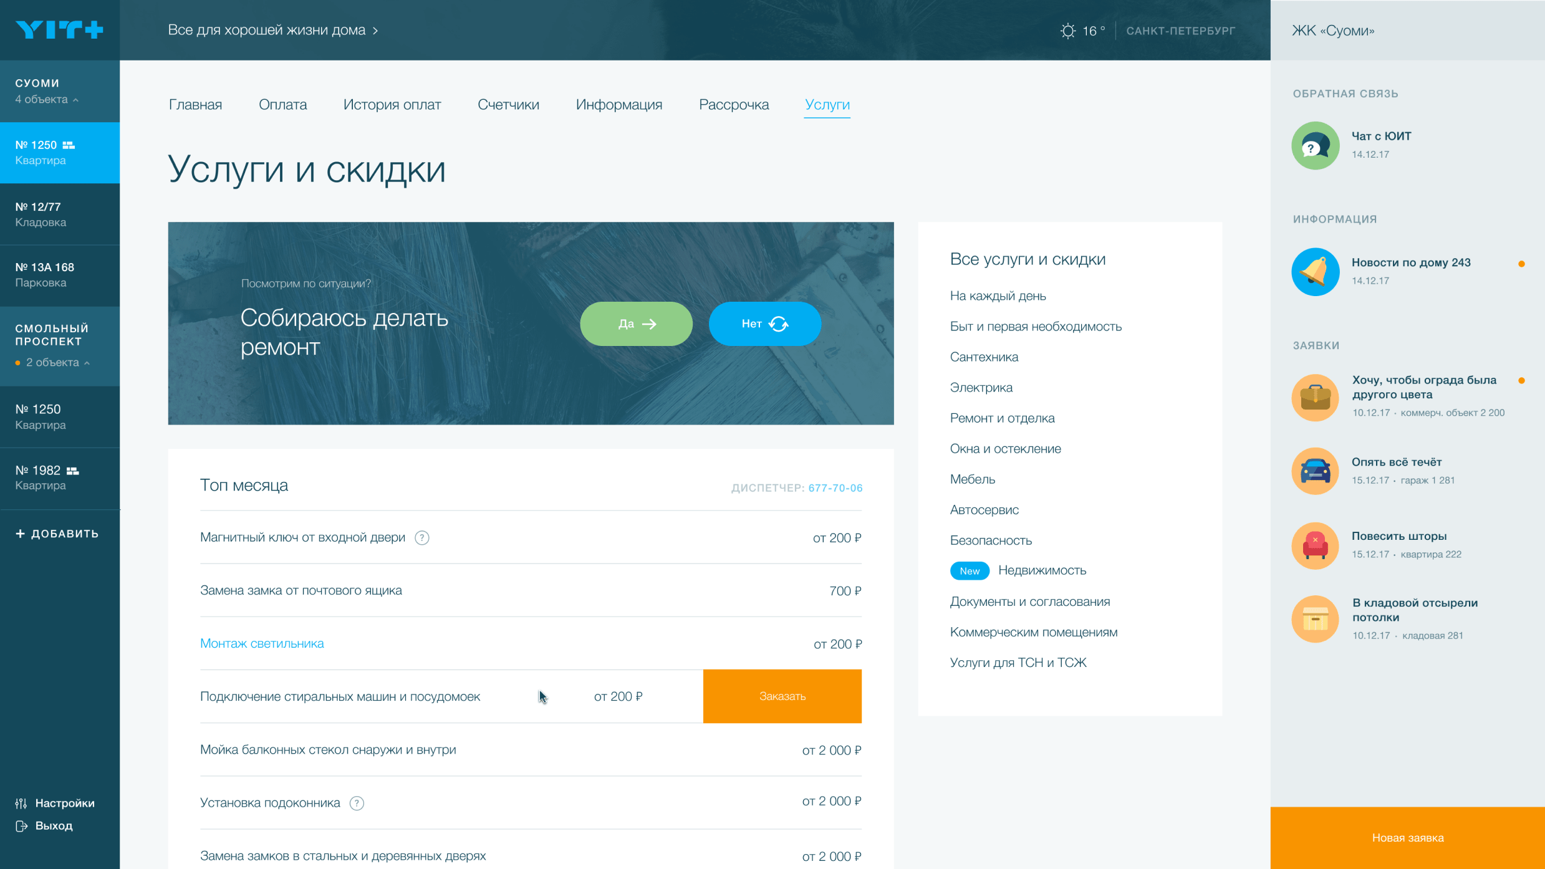Click Новая заявка button at bottom right
The height and width of the screenshot is (869, 1545).
[x=1407, y=838]
